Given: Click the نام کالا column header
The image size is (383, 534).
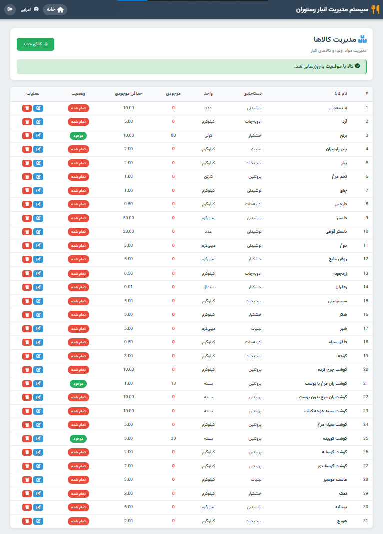Looking at the screenshot, I should click(341, 93).
